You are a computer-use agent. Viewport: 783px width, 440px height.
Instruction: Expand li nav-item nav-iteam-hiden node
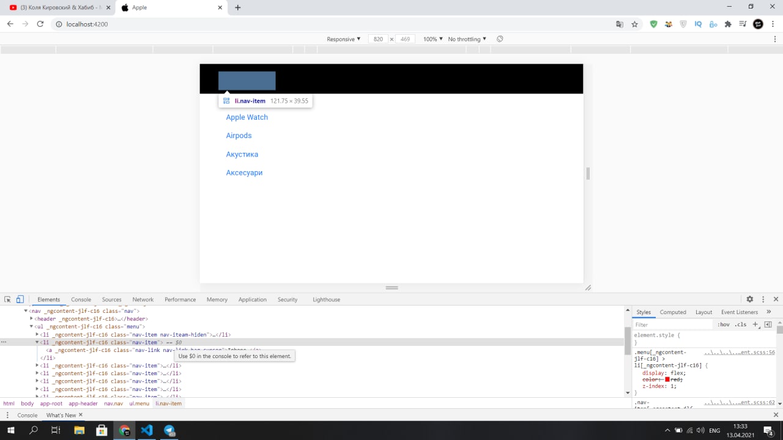[x=37, y=335]
